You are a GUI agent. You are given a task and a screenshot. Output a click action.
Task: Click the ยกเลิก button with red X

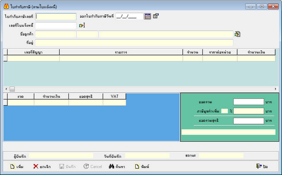42,167
